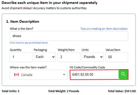Click the Total Value $50 CAD text
This screenshot has width=138, height=95.
122,91
